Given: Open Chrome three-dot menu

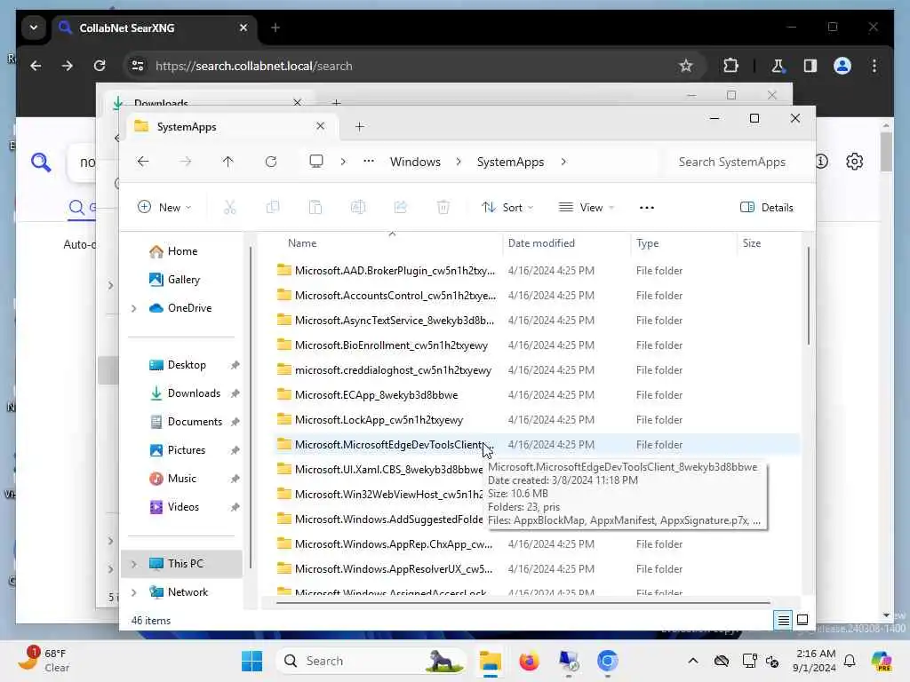Looking at the screenshot, I should pos(874,66).
